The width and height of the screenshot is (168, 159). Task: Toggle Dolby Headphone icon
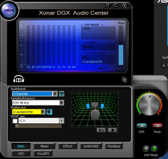click(x=19, y=79)
